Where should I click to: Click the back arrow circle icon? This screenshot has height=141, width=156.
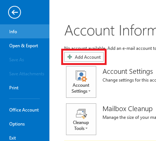click(x=14, y=12)
